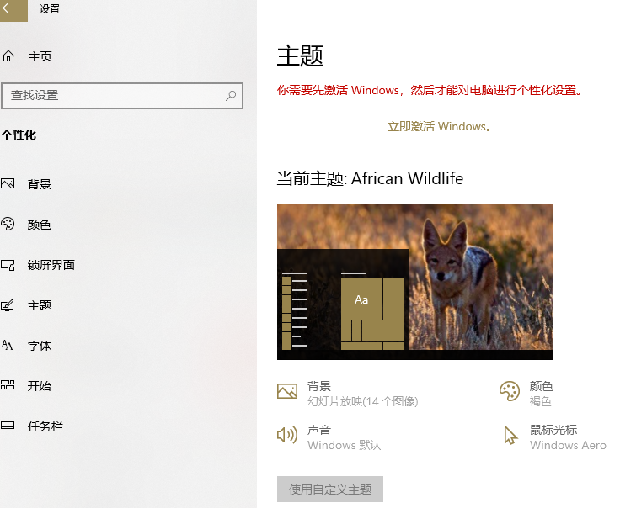620x508 pixels.
Task: Click the back arrow button
Action: click(10, 9)
